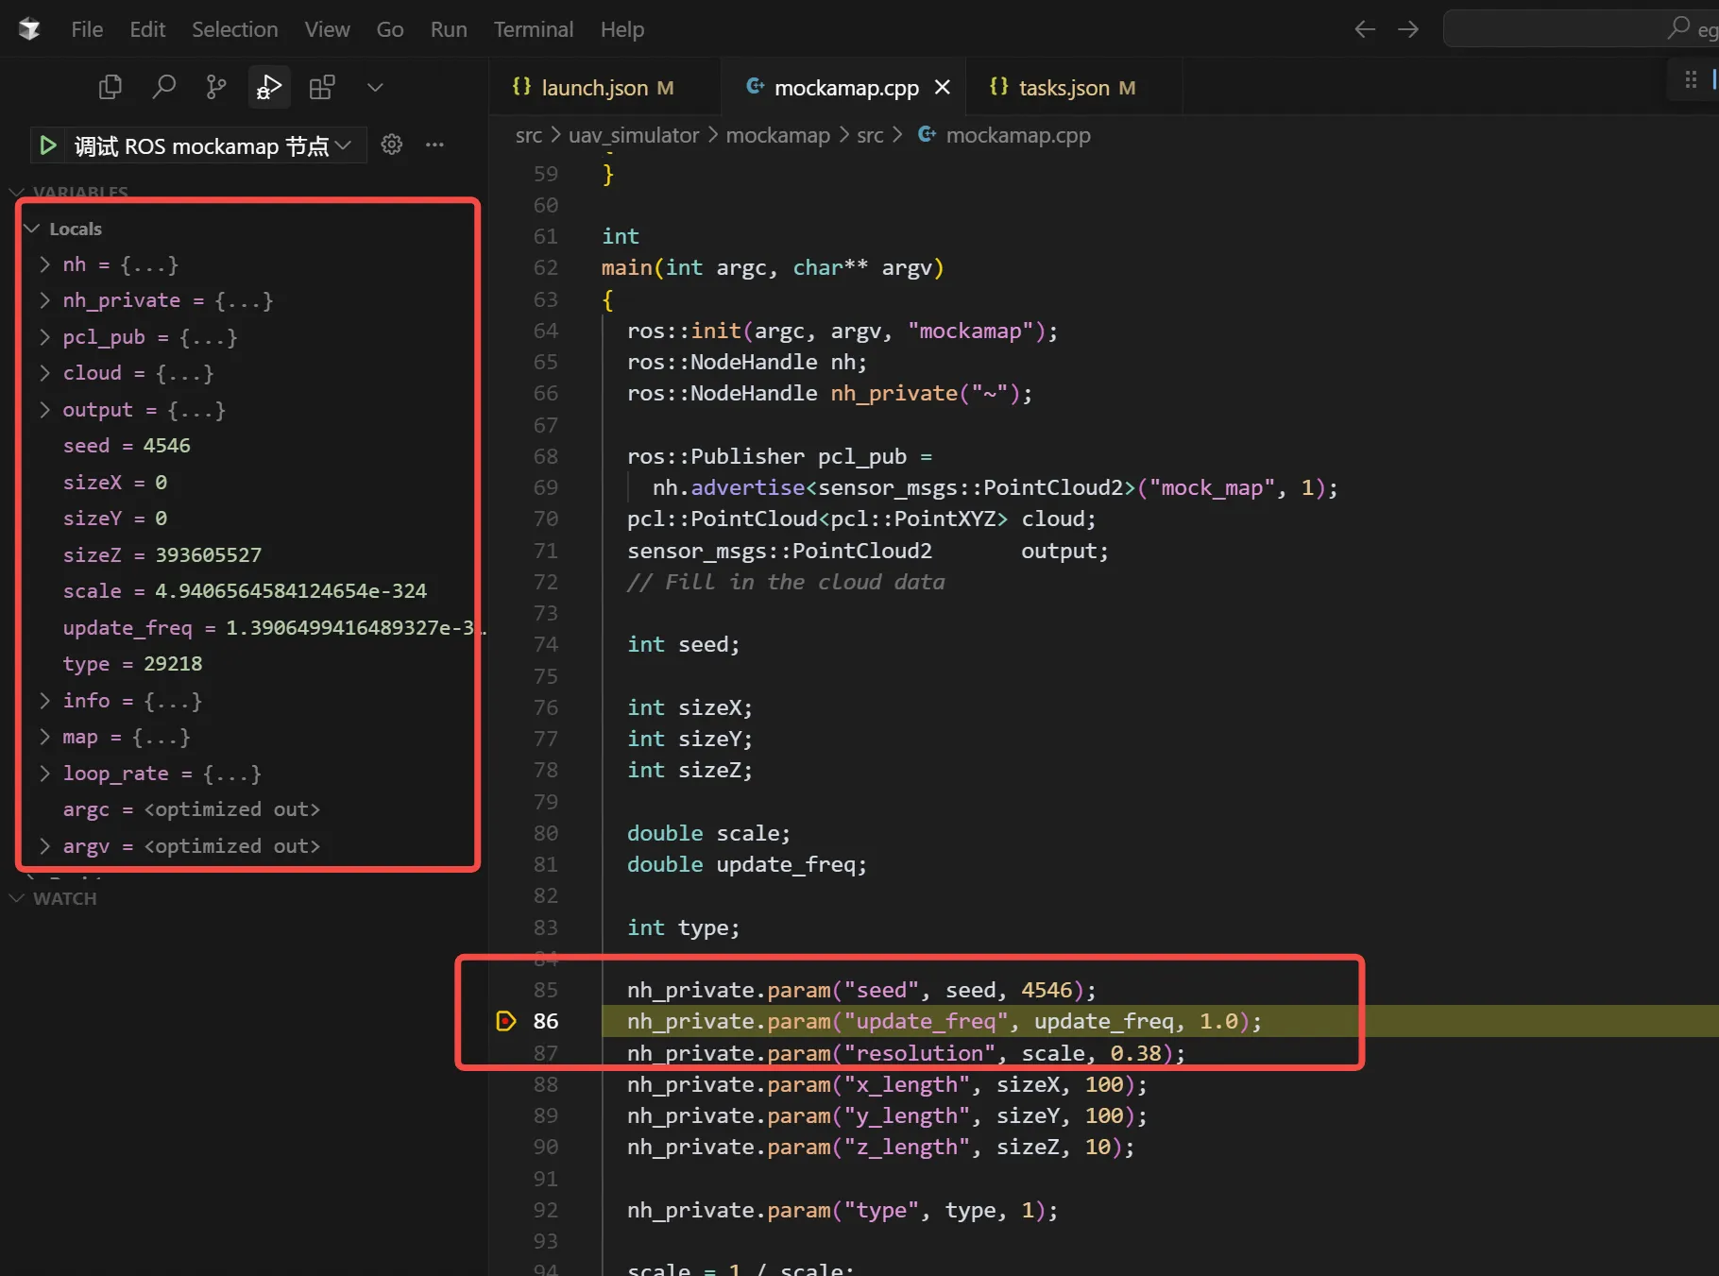This screenshot has width=1719, height=1276.
Task: Open launch.json via gear icon
Action: [392, 145]
